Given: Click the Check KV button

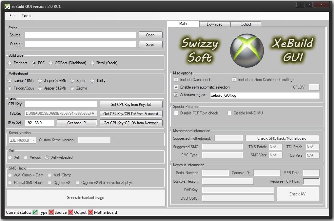Looking at the screenshot, I should [x=297, y=194].
